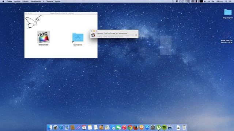Screen dimensions: 234x131
Task: Open Finder from the Dock
Action: pyautogui.click(x=50, y=127)
